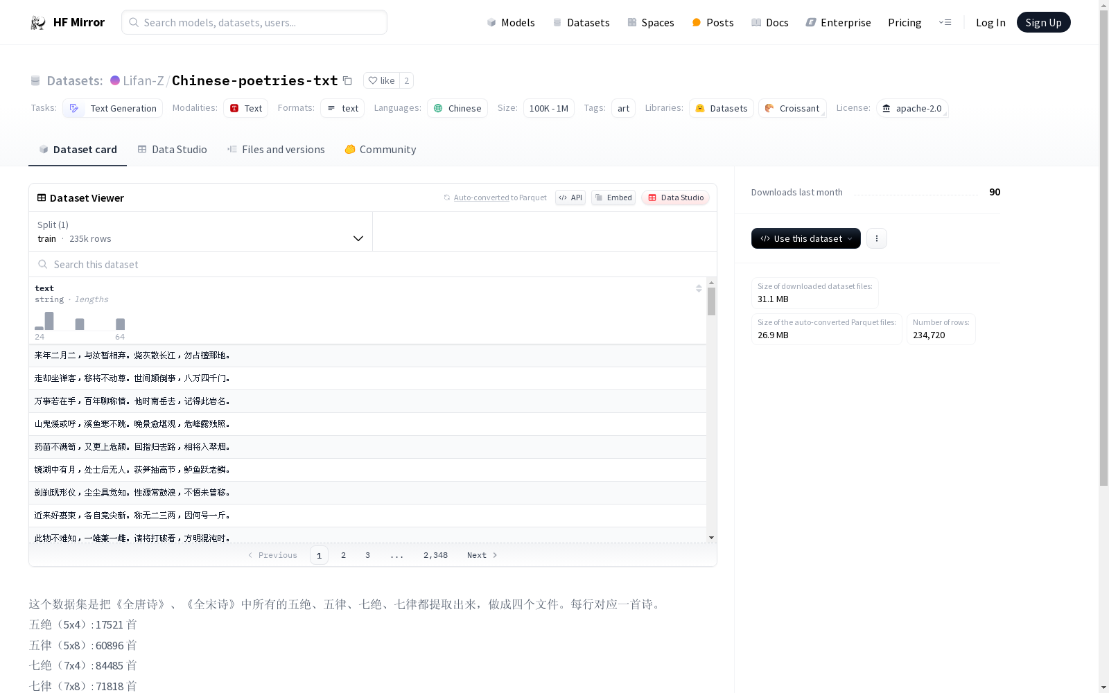This screenshot has width=1109, height=693.
Task: Select the text format tag
Action: [x=342, y=108]
